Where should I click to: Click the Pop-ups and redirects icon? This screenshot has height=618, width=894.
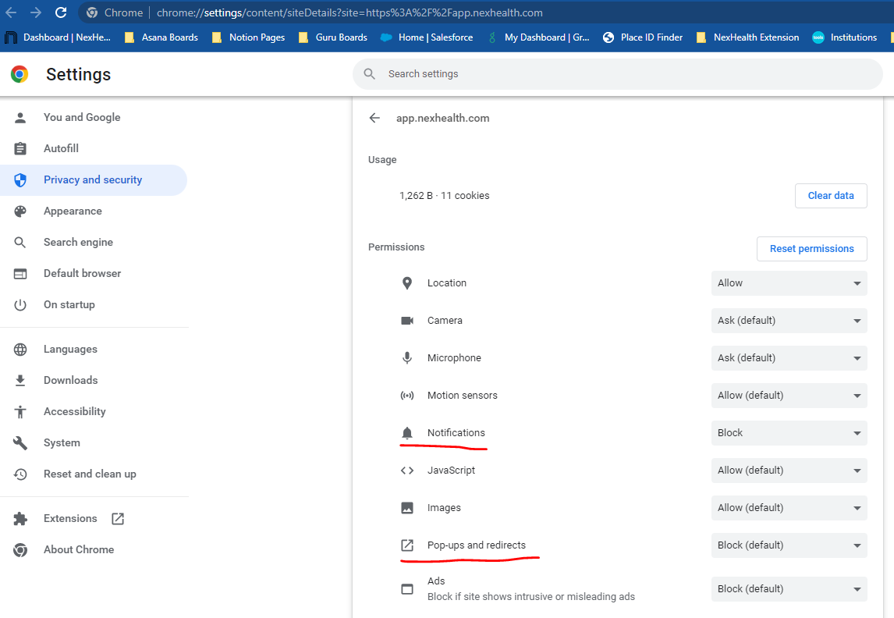coord(407,545)
